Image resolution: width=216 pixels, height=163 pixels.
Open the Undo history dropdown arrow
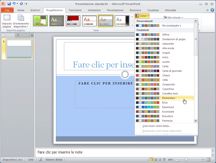click(x=17, y=4)
